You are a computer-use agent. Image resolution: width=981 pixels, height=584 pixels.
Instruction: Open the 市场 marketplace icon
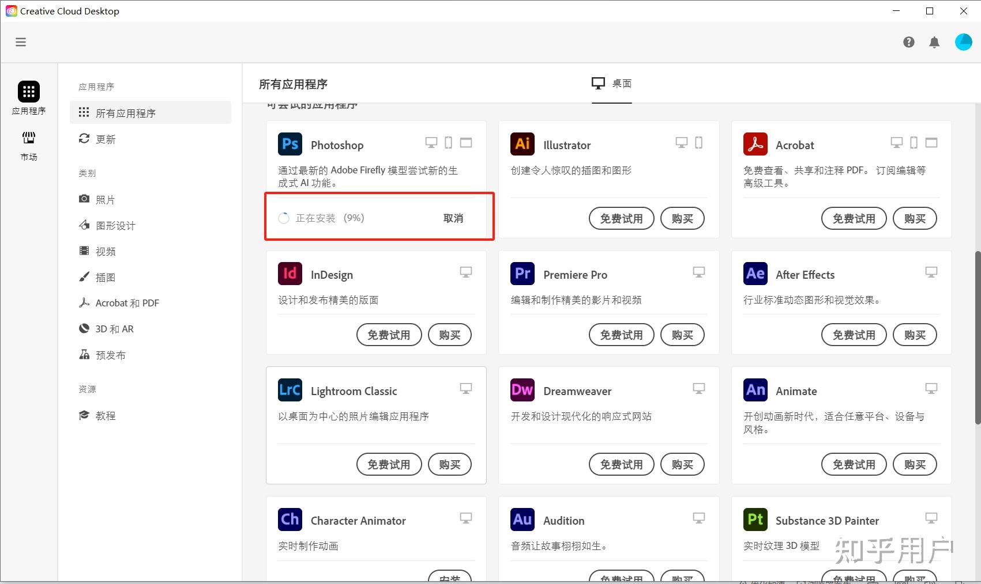point(29,138)
